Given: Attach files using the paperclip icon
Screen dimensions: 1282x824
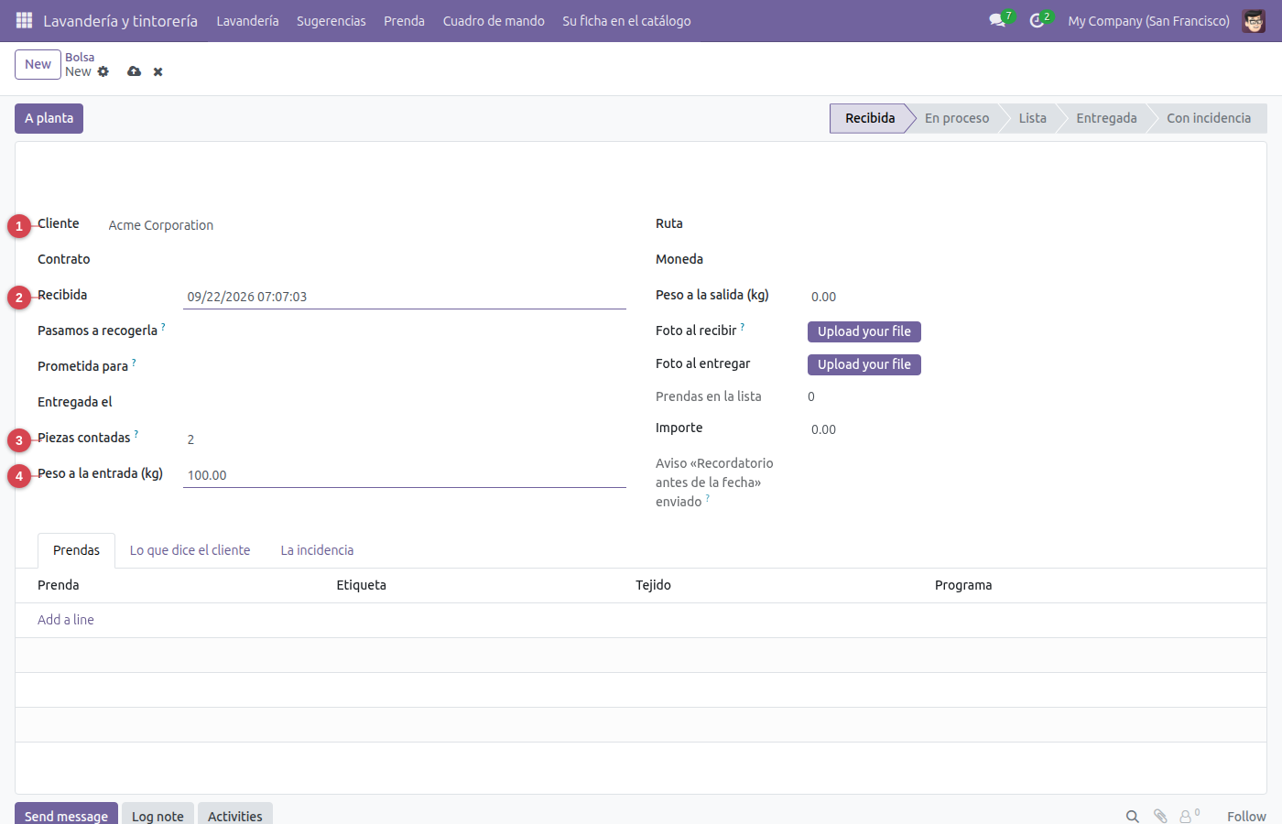Looking at the screenshot, I should point(1160,816).
